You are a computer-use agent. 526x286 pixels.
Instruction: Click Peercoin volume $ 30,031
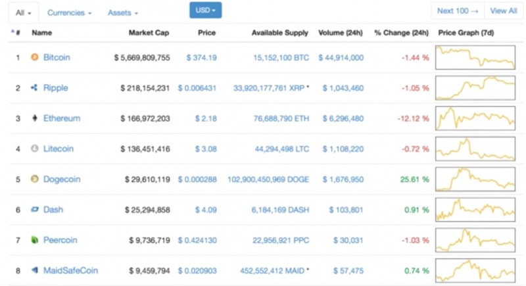pos(348,241)
